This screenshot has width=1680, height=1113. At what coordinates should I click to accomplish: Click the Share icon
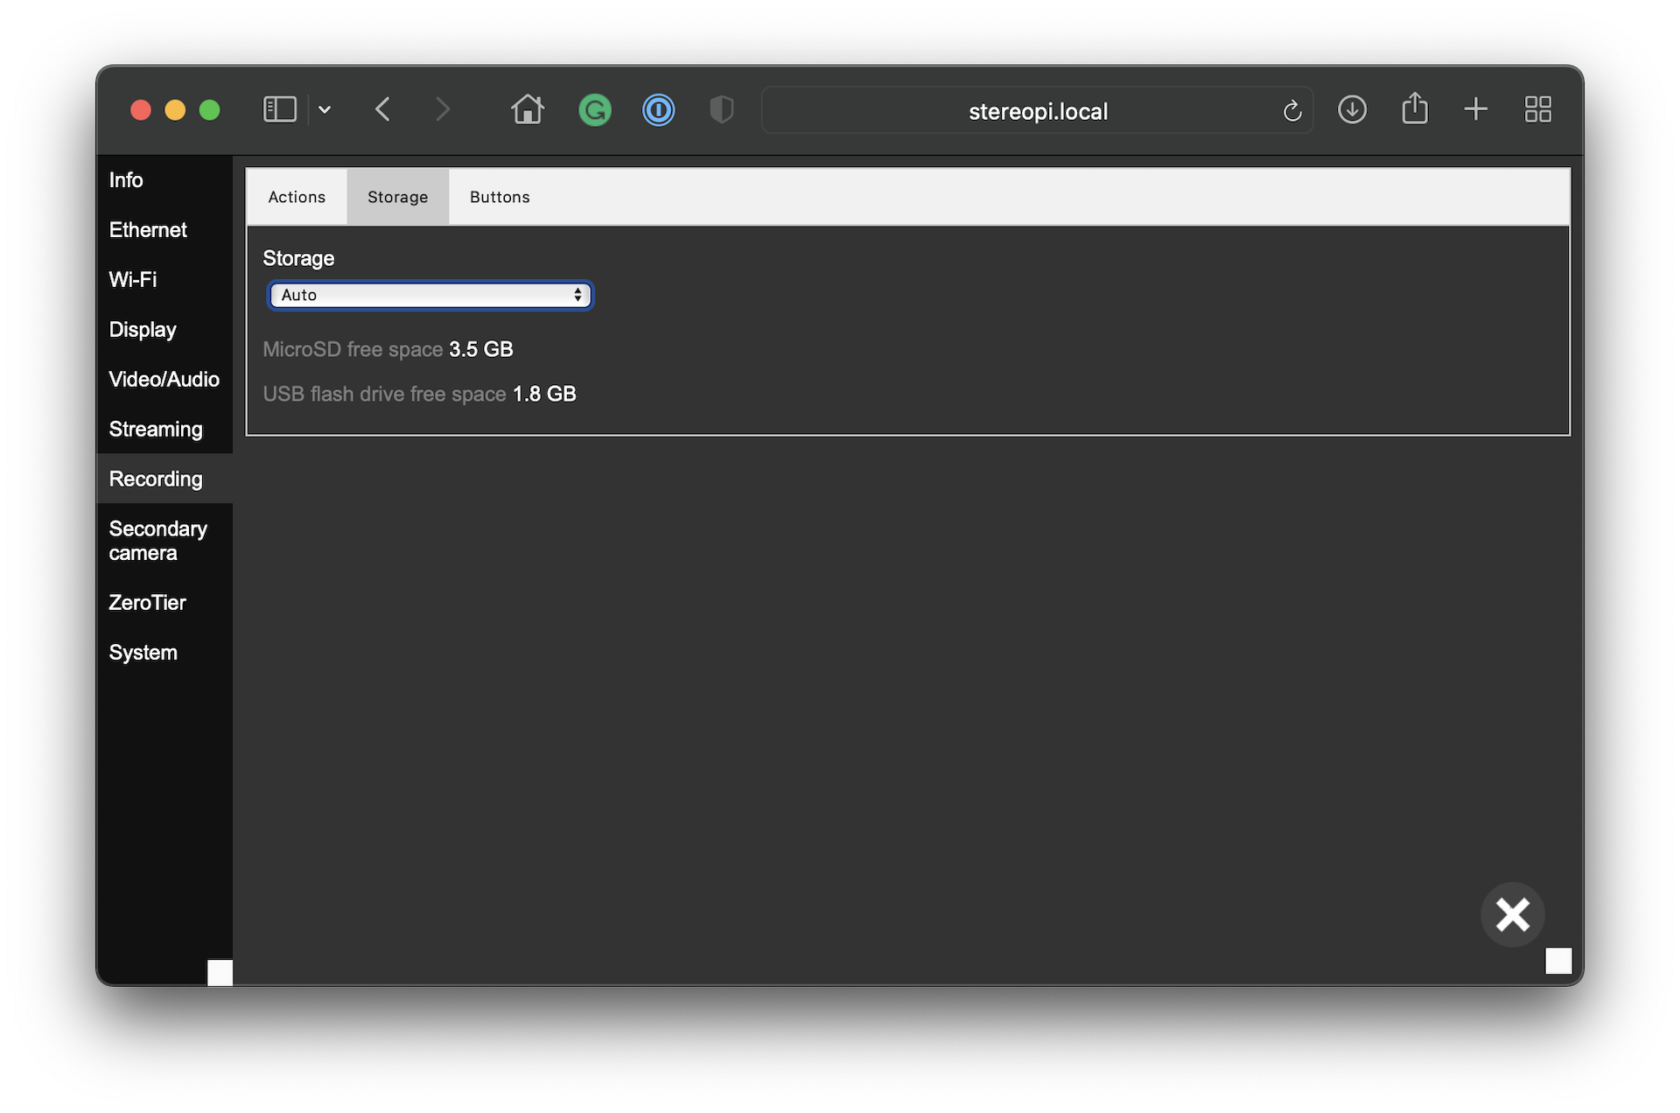tap(1414, 109)
